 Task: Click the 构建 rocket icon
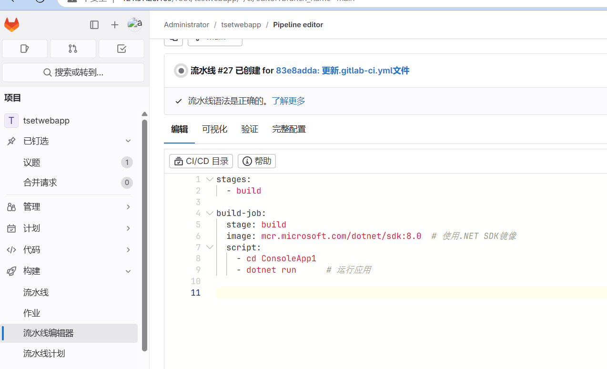click(11, 271)
